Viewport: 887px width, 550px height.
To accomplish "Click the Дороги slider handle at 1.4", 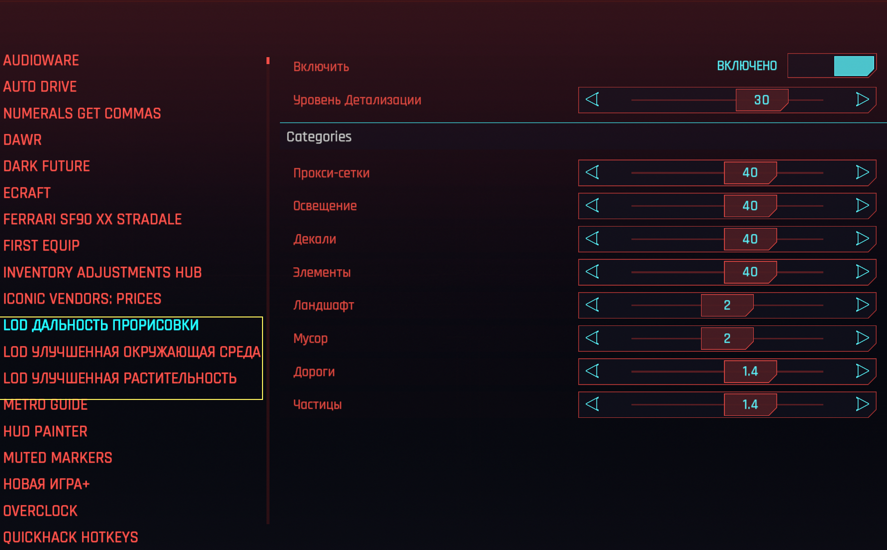I will point(750,371).
